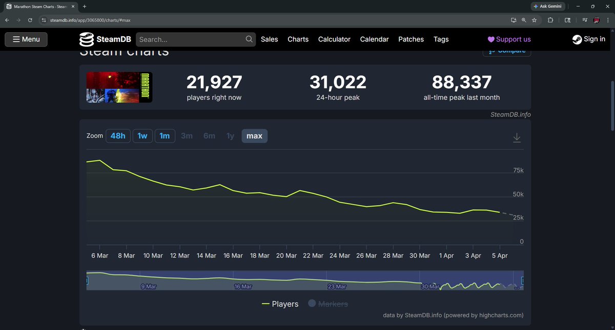Click the Google Lens search icon in the toolbar

[567, 20]
